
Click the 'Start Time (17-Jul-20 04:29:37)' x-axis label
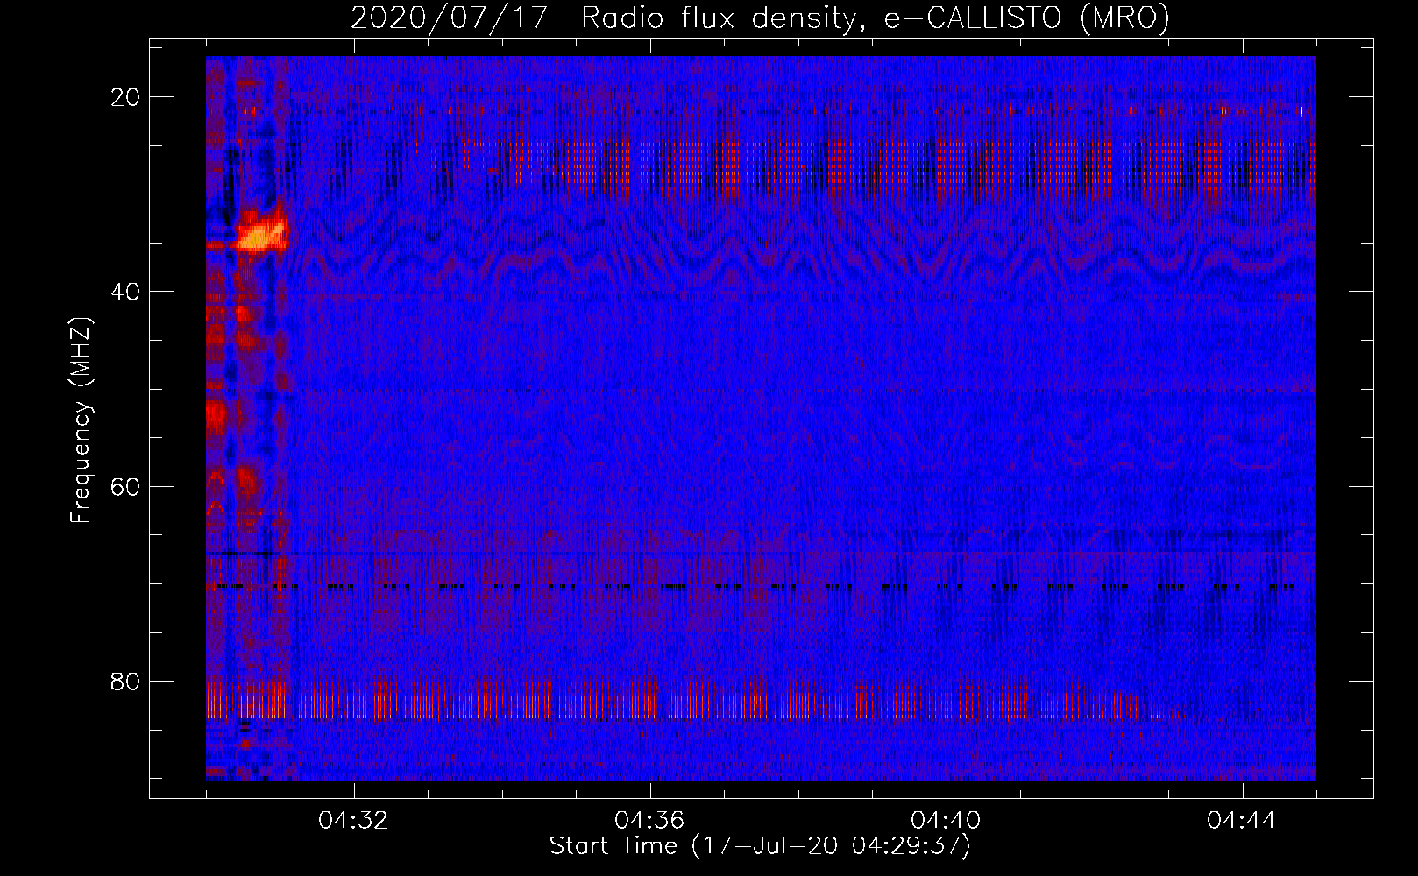coord(760,846)
